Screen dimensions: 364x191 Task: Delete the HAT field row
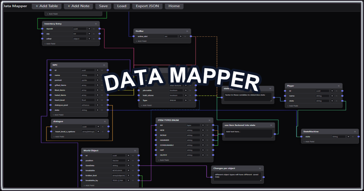click(x=207, y=150)
